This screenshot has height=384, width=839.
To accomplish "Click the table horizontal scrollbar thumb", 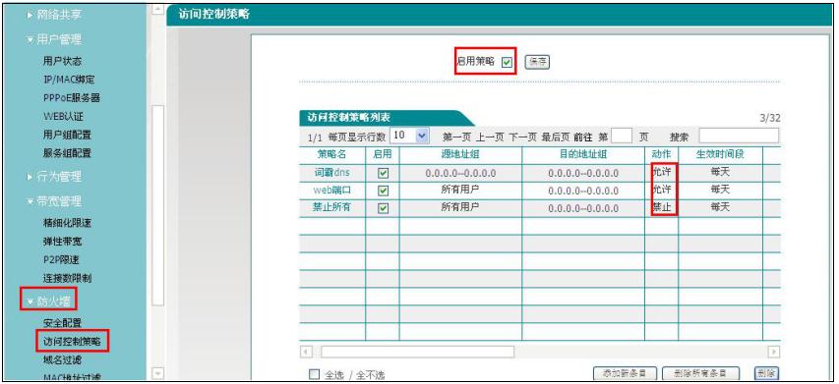I will (417, 352).
